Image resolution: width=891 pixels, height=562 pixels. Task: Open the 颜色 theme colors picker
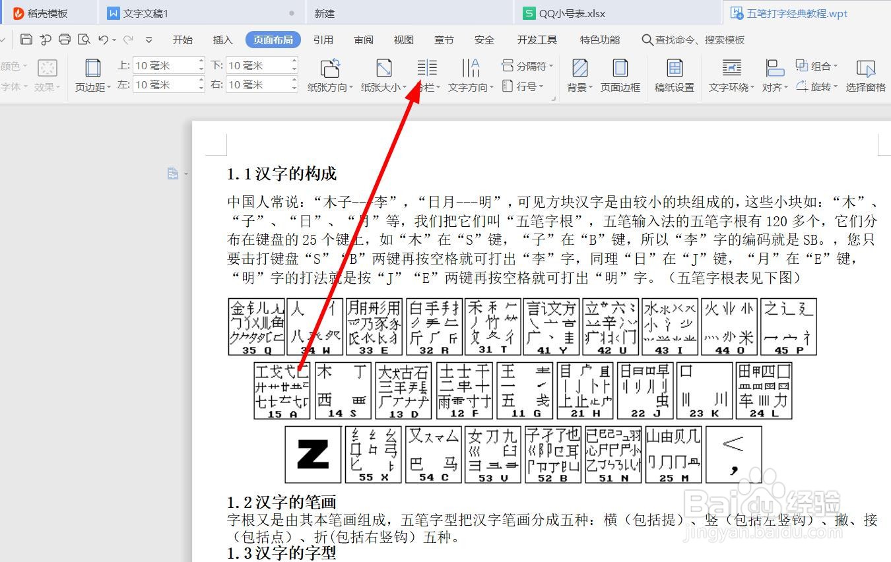point(13,65)
